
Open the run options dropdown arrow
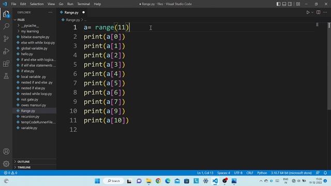[312, 12]
